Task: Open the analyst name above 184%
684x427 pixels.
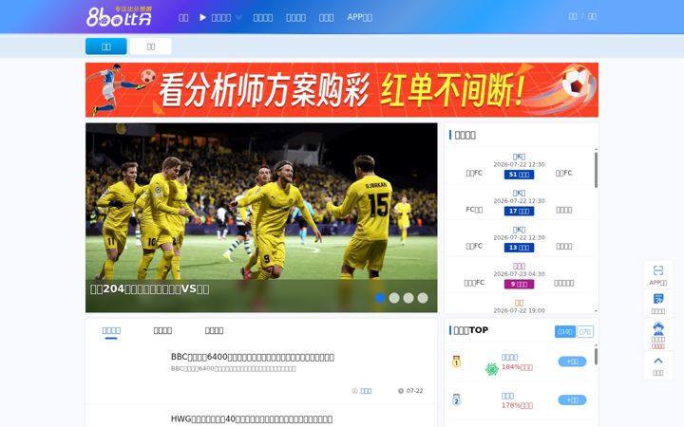Action: (x=509, y=358)
